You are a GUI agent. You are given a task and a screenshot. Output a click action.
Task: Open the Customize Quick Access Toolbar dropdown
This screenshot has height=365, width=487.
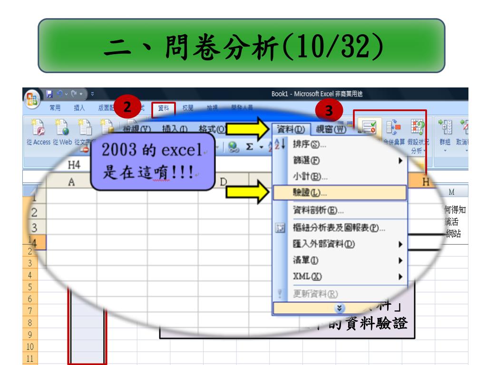click(x=92, y=94)
